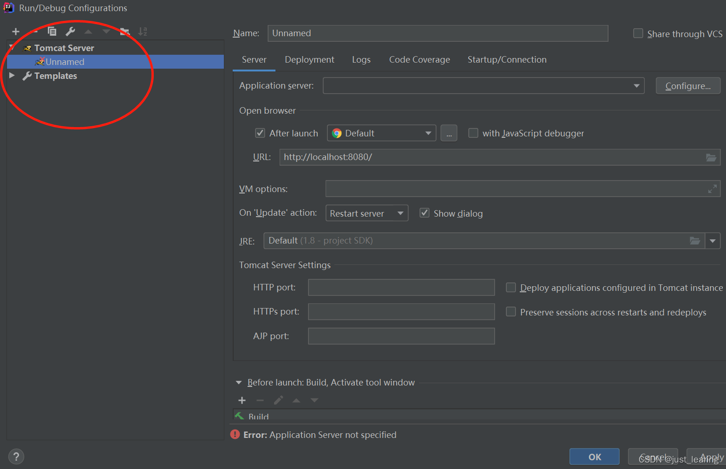Move configuration up in the list
The height and width of the screenshot is (469, 726).
point(88,32)
